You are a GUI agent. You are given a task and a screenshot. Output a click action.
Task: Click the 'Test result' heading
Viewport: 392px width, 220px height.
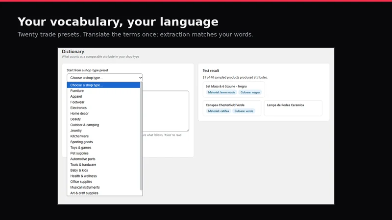[211, 70]
